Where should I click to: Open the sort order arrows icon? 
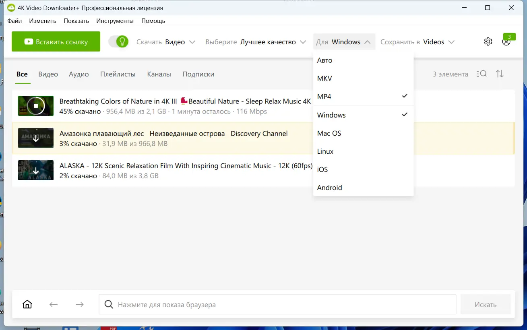click(500, 74)
